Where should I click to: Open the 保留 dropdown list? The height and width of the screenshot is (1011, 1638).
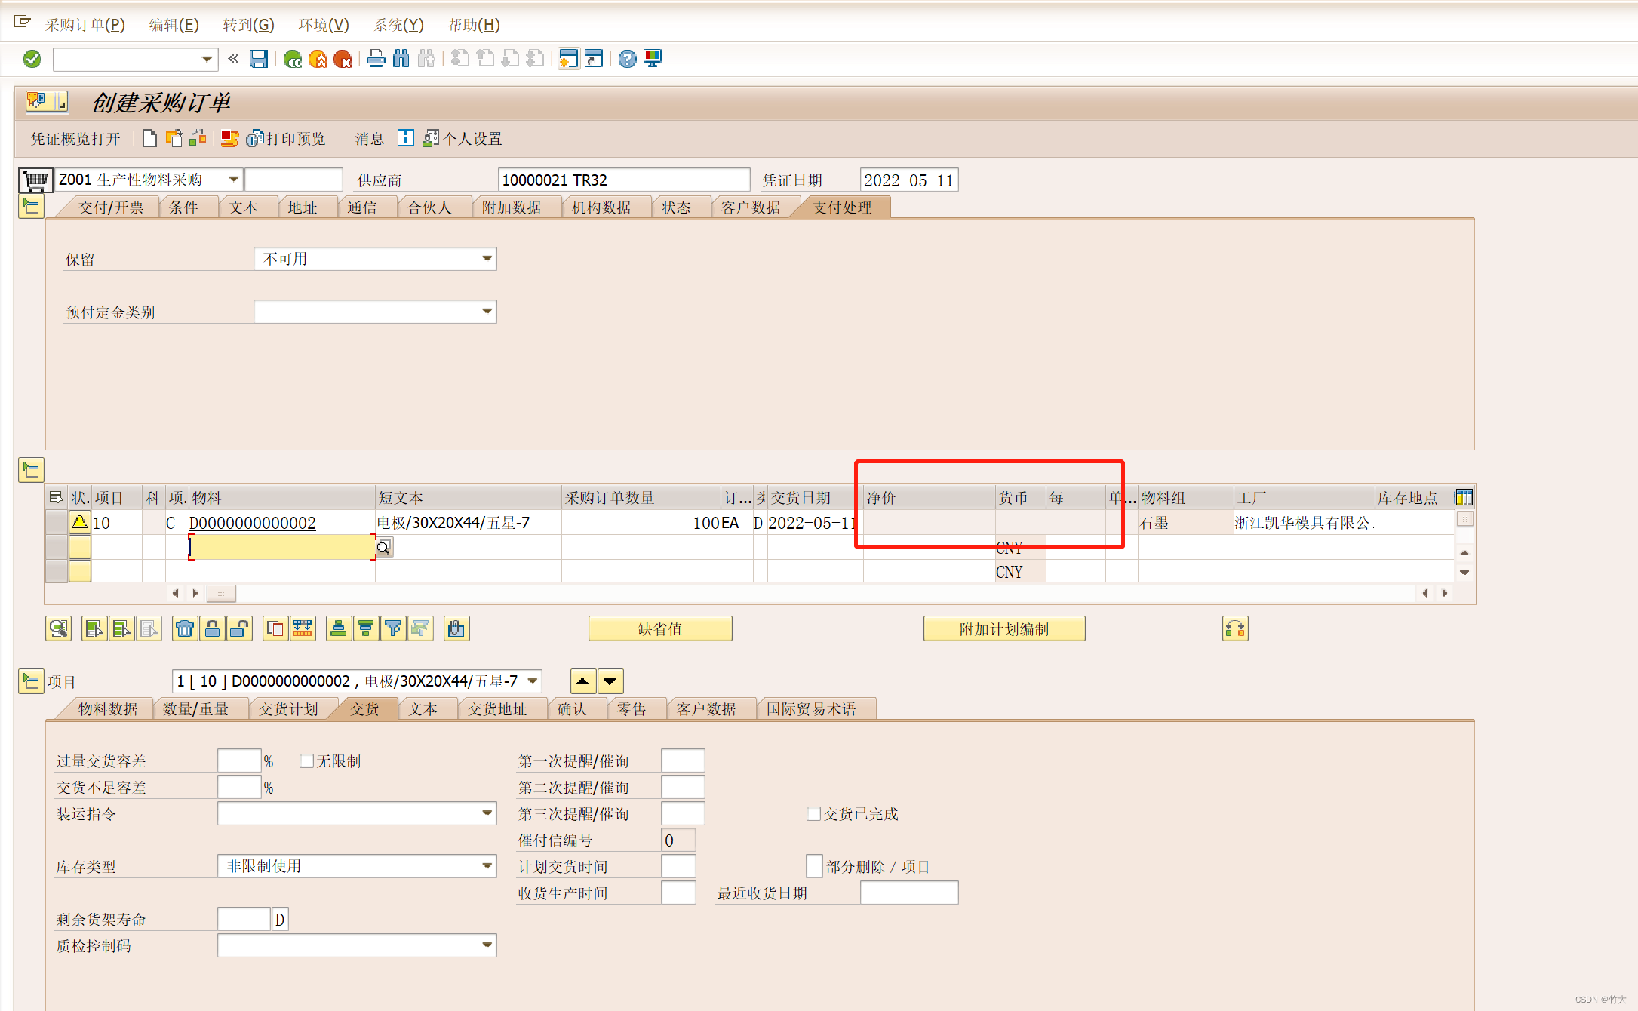tap(487, 259)
